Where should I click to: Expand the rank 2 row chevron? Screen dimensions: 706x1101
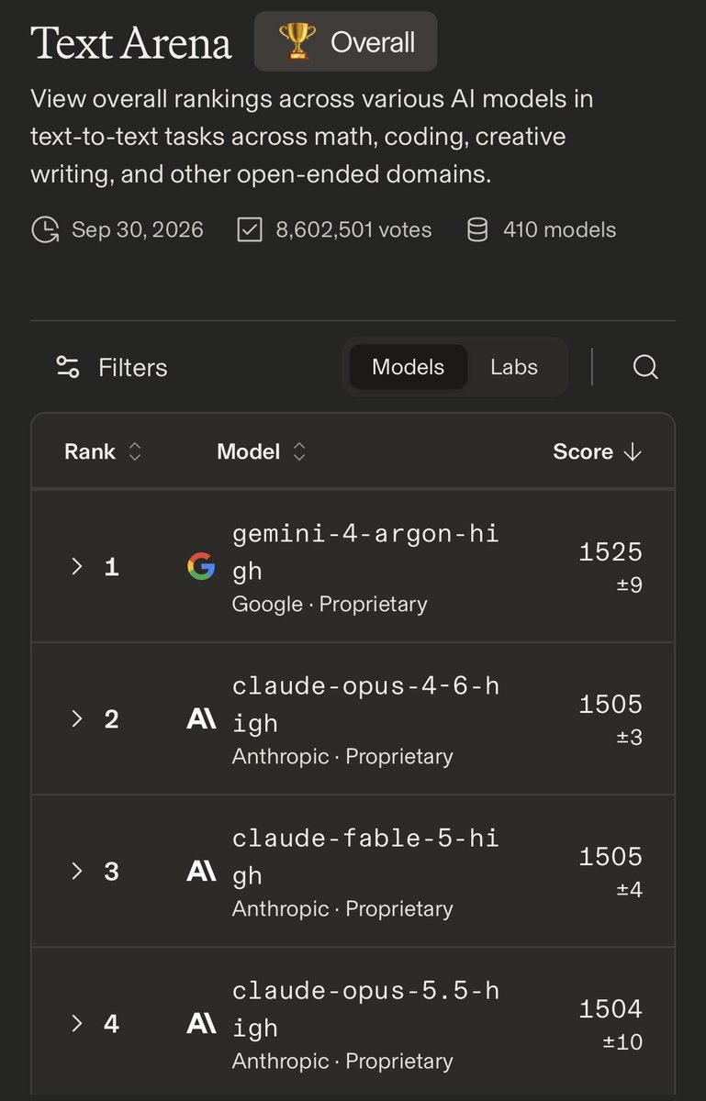[77, 718]
